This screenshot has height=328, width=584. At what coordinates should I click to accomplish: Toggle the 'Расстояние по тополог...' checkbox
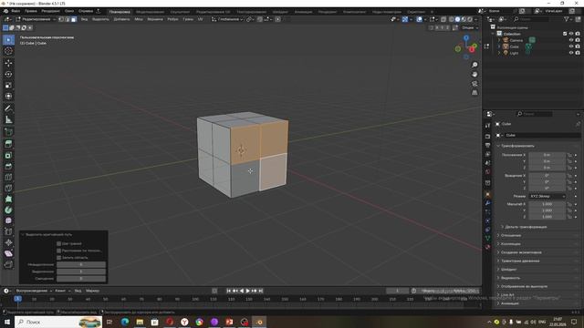(x=58, y=251)
